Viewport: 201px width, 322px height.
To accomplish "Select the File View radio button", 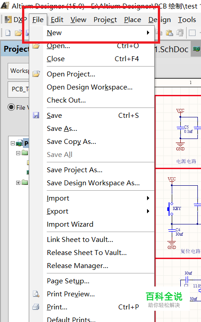I will pos(11,107).
